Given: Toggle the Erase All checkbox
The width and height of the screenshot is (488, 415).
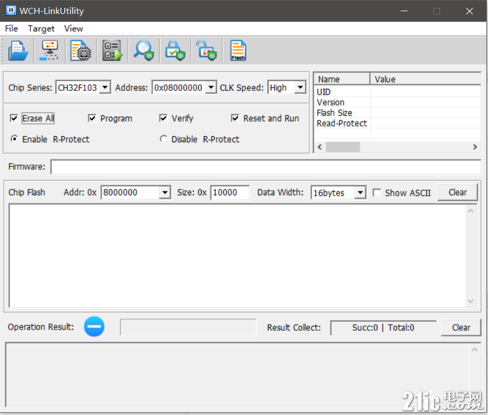Looking at the screenshot, I should (14, 118).
